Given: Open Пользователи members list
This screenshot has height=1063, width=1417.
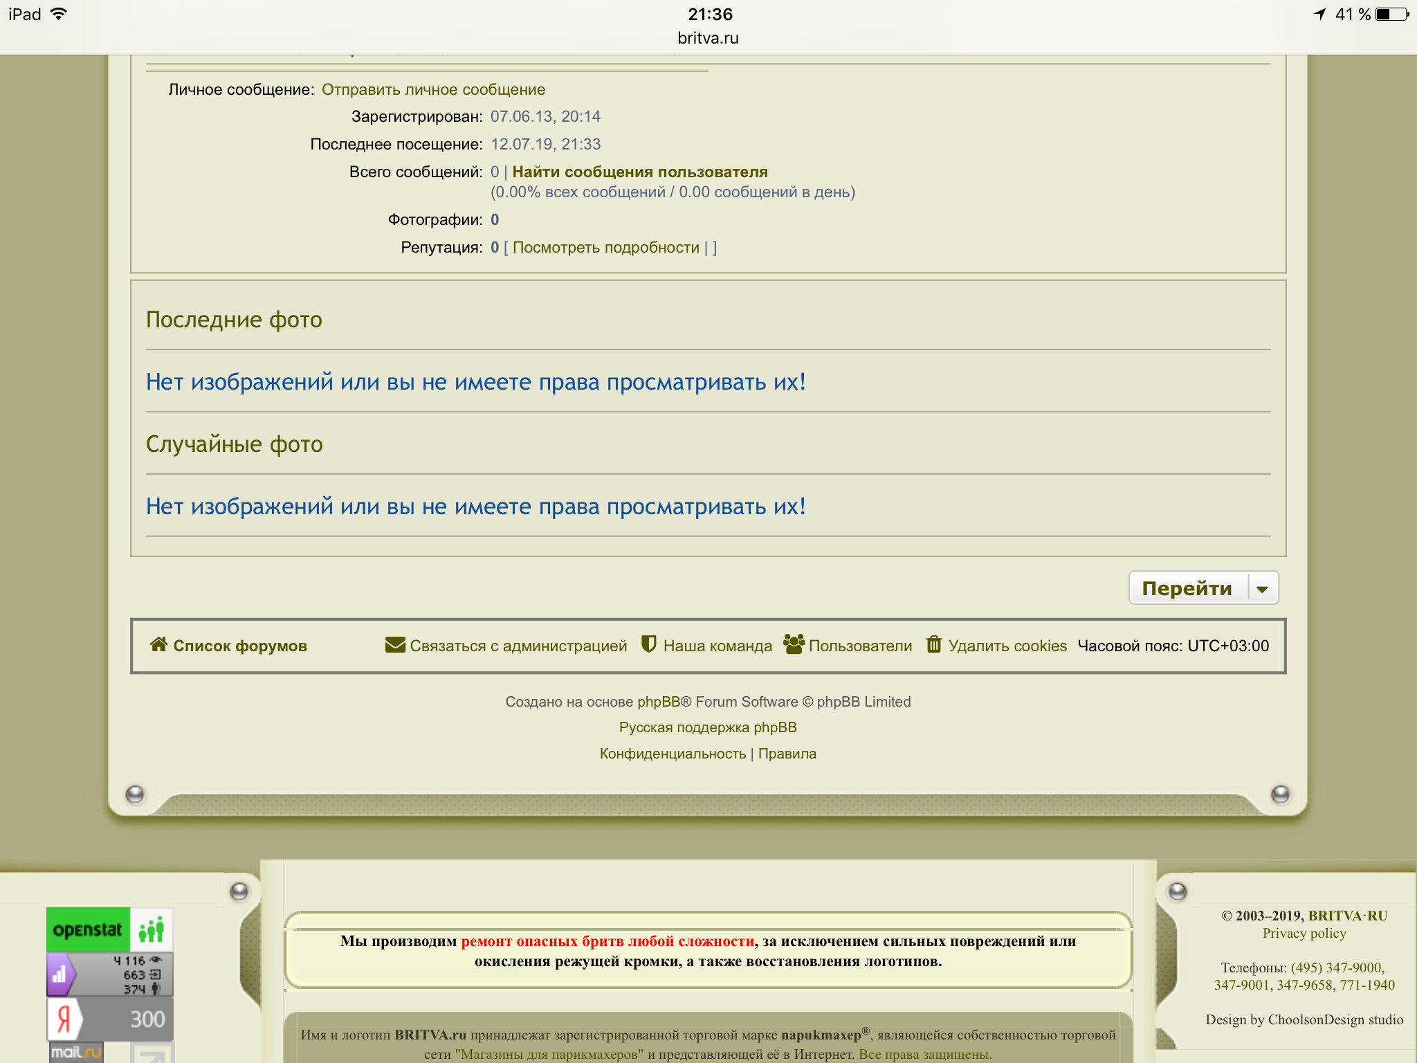Looking at the screenshot, I should click(860, 646).
